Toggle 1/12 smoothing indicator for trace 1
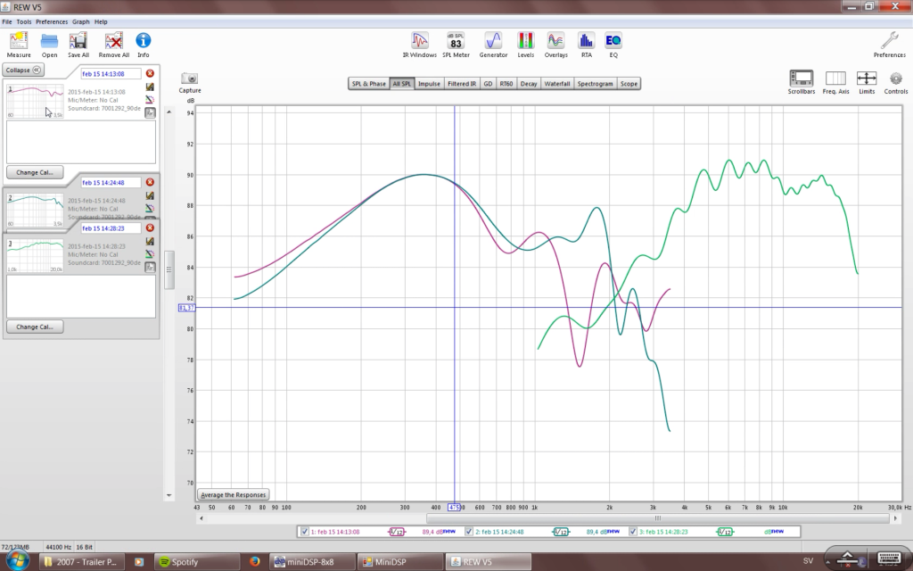Image resolution: width=913 pixels, height=571 pixels. pos(397,532)
